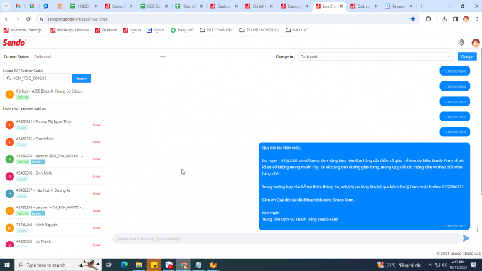Open Chrome menu three dots
This screenshot has width=482, height=271.
[477, 19]
